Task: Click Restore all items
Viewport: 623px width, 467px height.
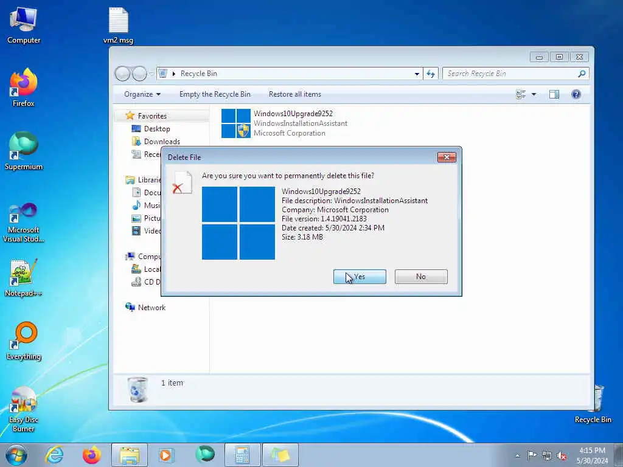Action: click(x=295, y=94)
